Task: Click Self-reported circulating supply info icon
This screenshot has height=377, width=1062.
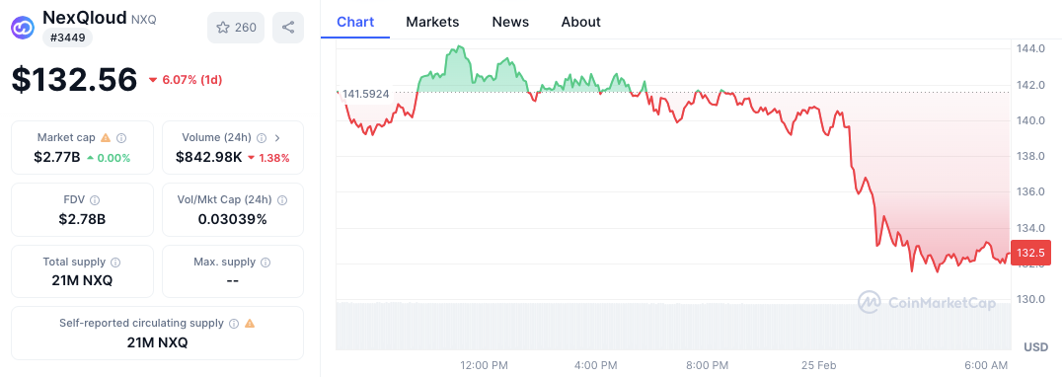Action: 234,324
